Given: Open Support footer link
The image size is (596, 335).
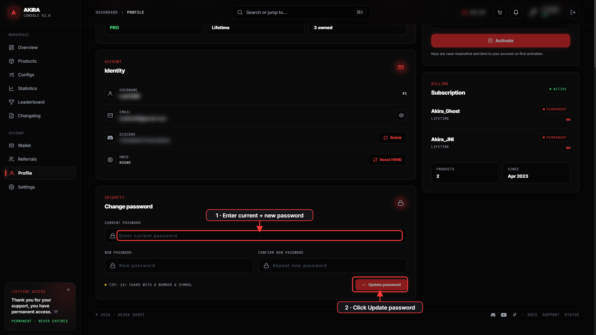Looking at the screenshot, I should [551, 315].
